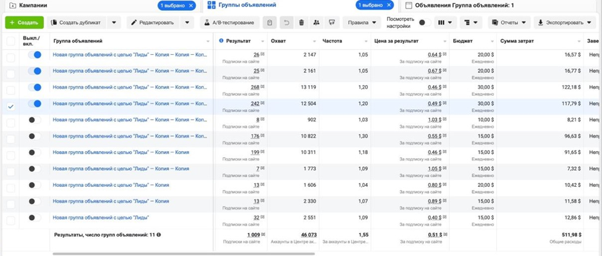This screenshot has width=602, height=256.
Task: Select the checkbox for row with 26 results
Action: [x=11, y=58]
